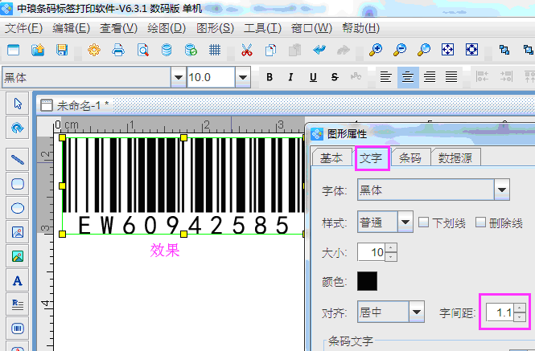Set left text alignment
This screenshot has height=351, width=535.
pyautogui.click(x=386, y=77)
